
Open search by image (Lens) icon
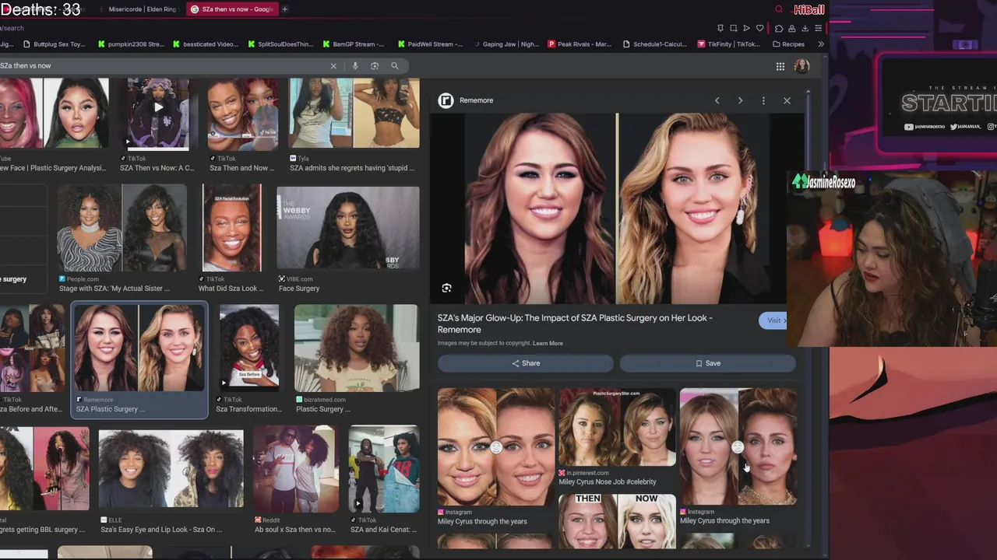pos(375,66)
